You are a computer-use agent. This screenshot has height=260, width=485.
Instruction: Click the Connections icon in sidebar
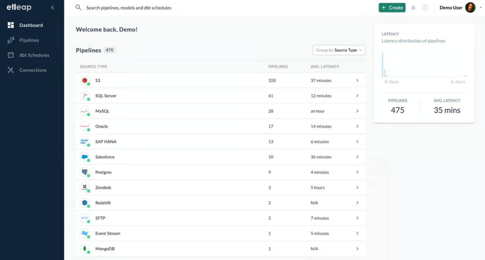click(11, 70)
